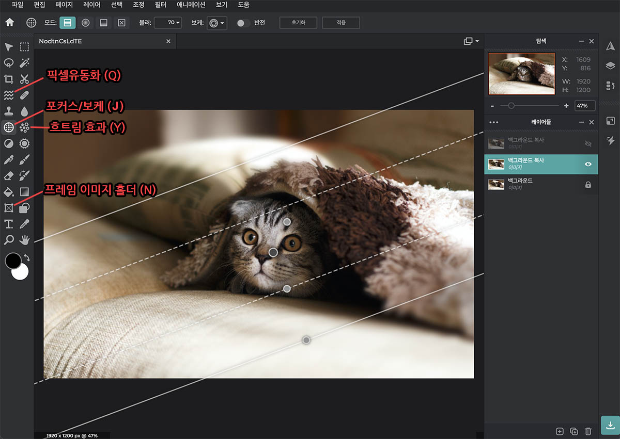The width and height of the screenshot is (620, 439).
Task: Select the Lasso selection tool
Action: 9,63
